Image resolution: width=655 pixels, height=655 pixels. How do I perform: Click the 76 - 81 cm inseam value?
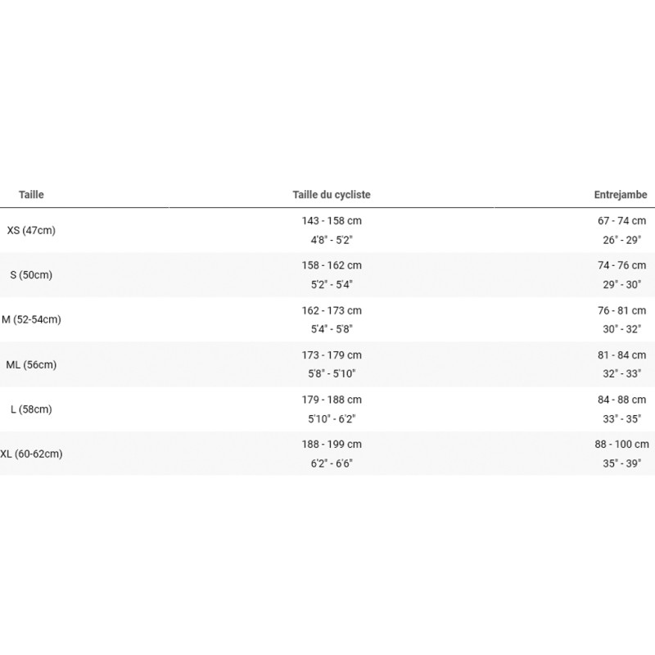(x=621, y=310)
